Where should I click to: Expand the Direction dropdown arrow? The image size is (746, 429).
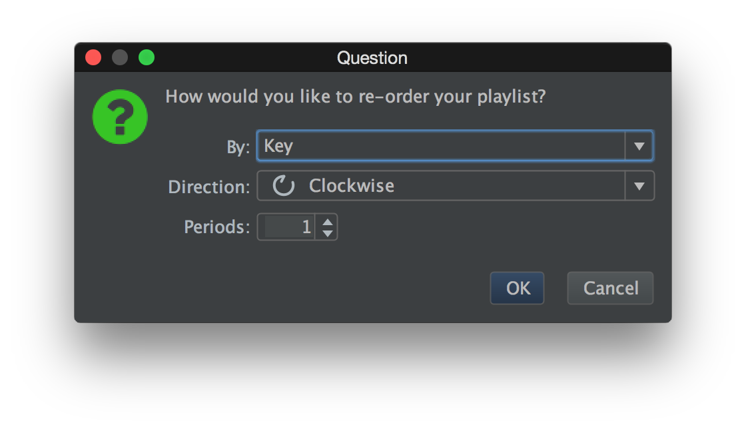point(639,186)
